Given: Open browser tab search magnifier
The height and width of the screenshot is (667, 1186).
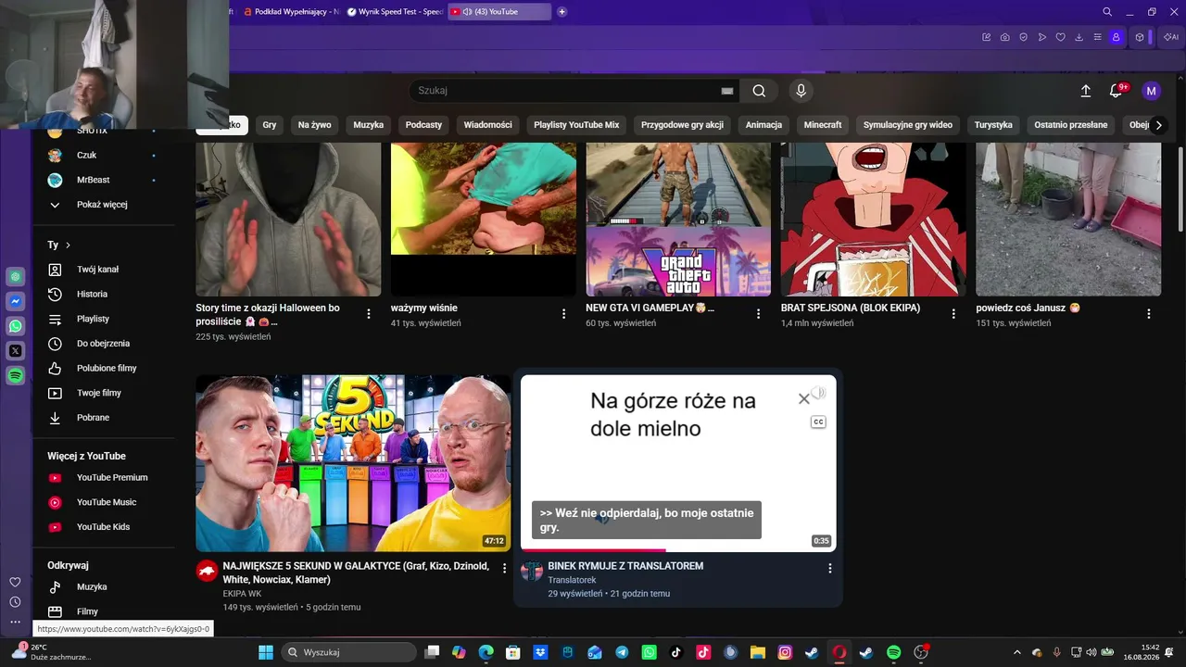Looking at the screenshot, I should [x=1107, y=12].
